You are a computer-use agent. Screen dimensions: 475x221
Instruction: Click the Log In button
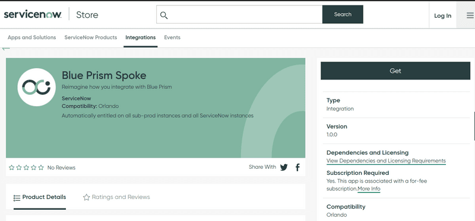(442, 16)
